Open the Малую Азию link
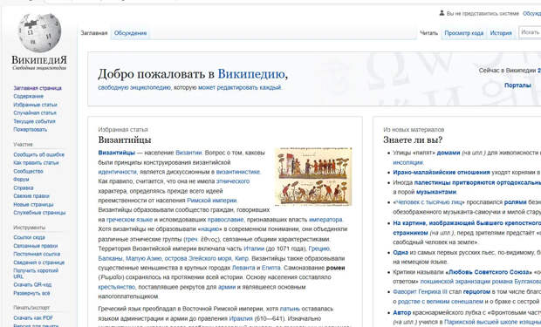Screen dimensions: 541x327 (143, 258)
